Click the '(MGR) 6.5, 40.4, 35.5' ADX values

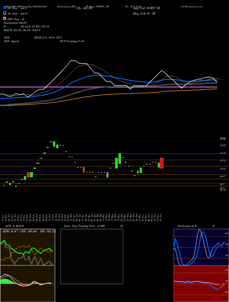(x=48, y=38)
